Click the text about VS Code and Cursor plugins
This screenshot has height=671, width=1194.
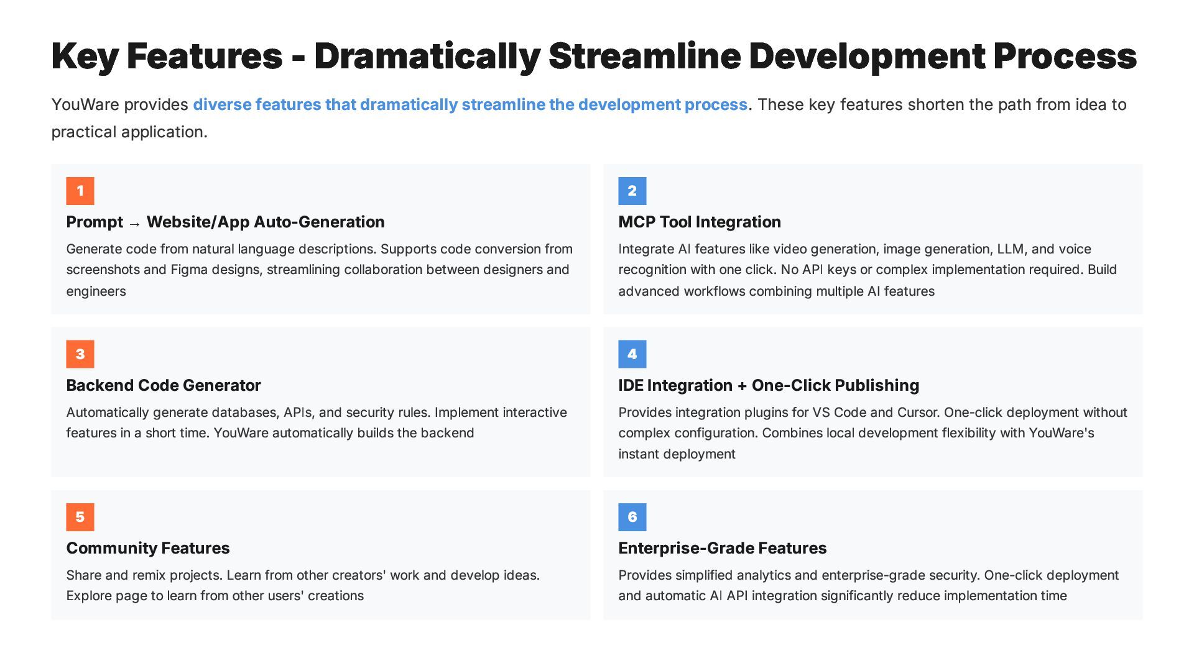click(x=872, y=432)
